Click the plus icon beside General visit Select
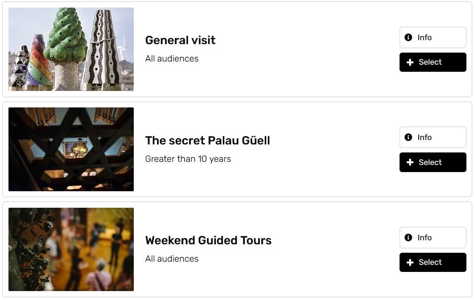This screenshot has width=474, height=300. (410, 62)
